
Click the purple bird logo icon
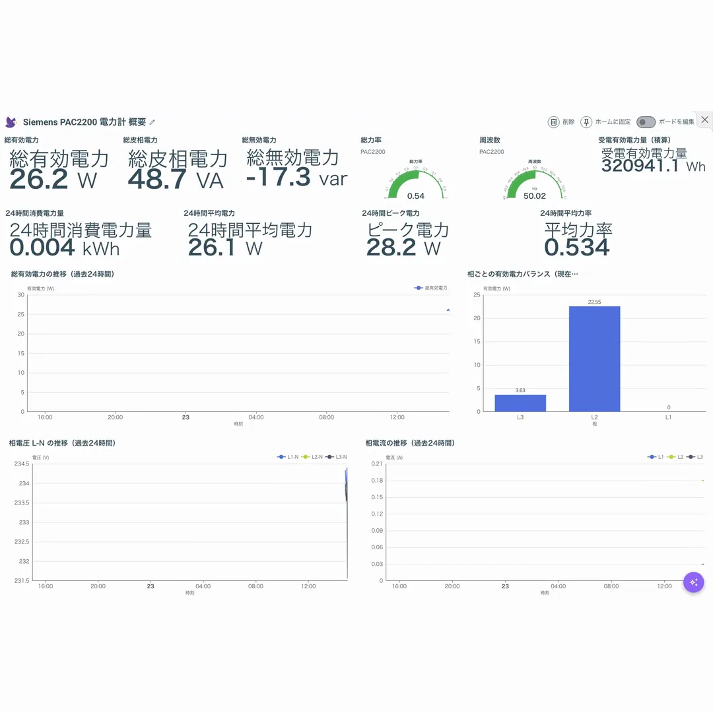click(11, 122)
